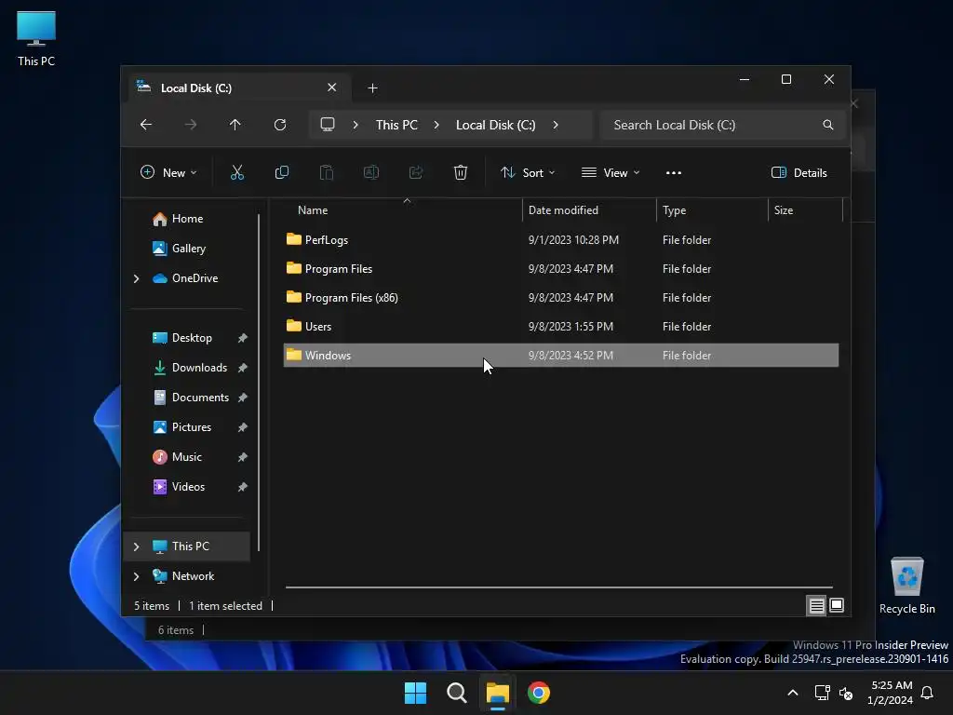
Task: Open Gallery in the navigation pane
Action: (188, 249)
